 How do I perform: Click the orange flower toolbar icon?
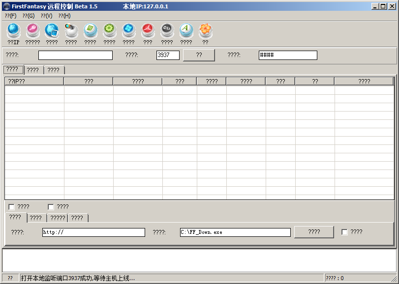pos(205,30)
